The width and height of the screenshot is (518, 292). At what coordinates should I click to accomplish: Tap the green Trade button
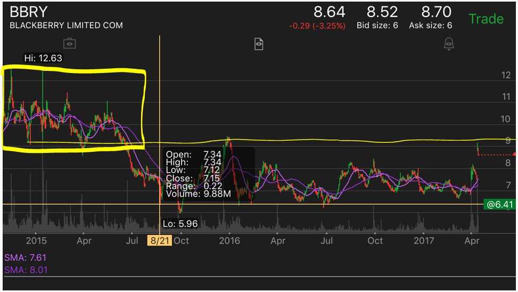pos(486,19)
